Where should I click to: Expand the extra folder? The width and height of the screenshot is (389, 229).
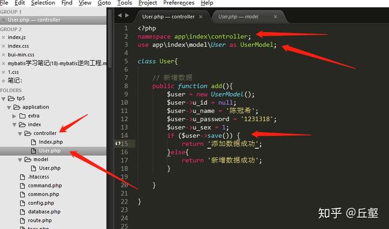tap(15, 116)
